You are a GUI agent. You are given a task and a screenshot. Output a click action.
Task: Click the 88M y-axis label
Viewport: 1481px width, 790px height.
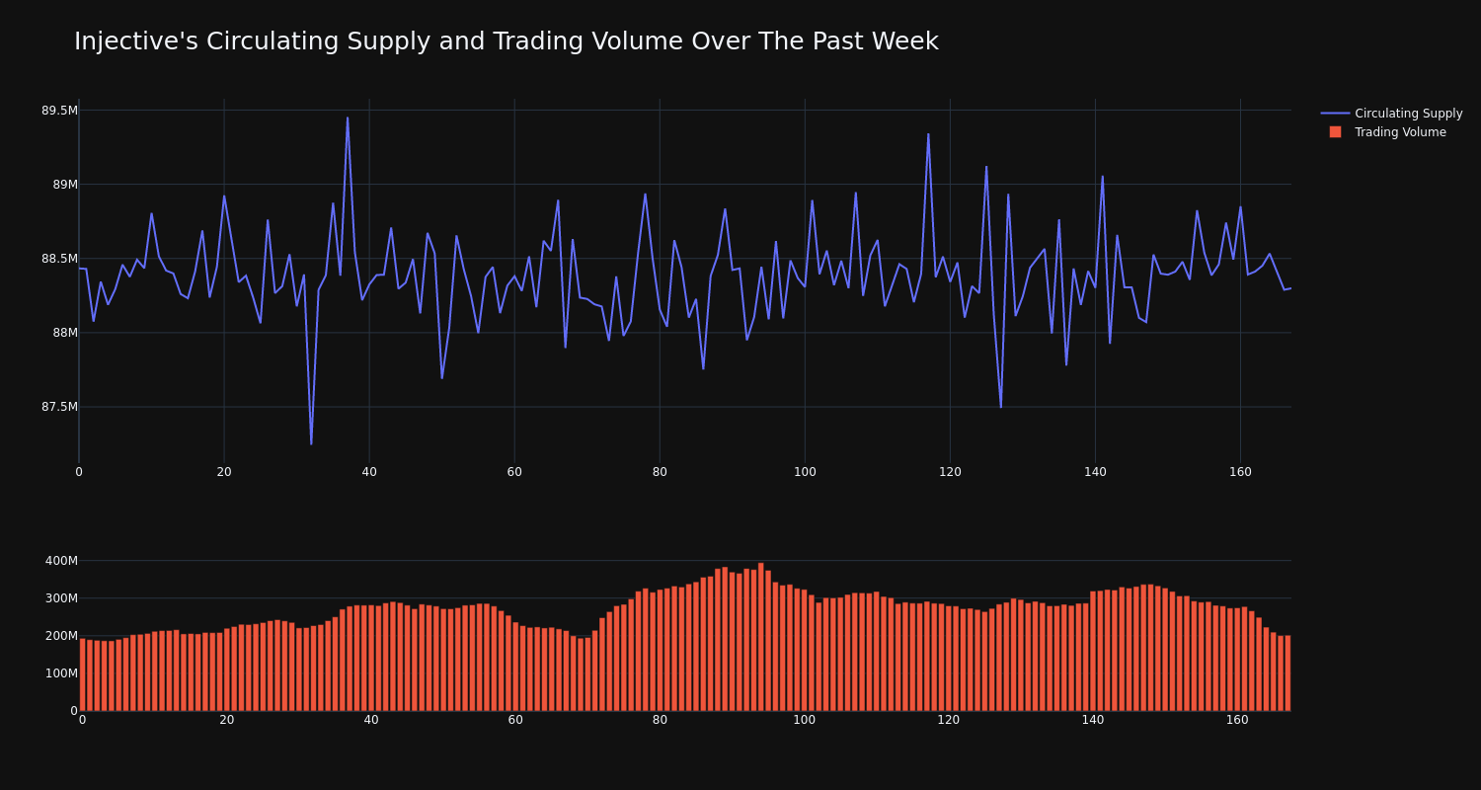65,333
